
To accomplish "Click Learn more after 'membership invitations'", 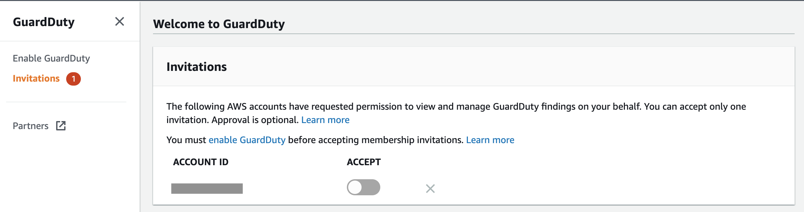I will (490, 140).
